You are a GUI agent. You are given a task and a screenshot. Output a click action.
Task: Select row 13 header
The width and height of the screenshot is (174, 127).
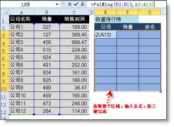[4, 111]
